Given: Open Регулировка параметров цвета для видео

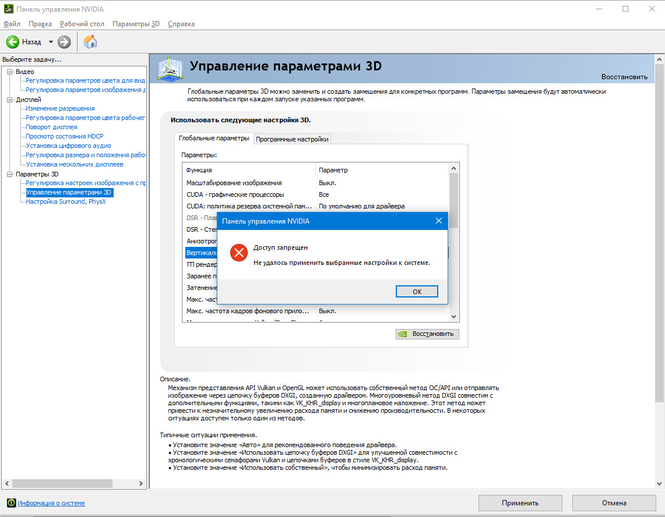Looking at the screenshot, I should (85, 80).
